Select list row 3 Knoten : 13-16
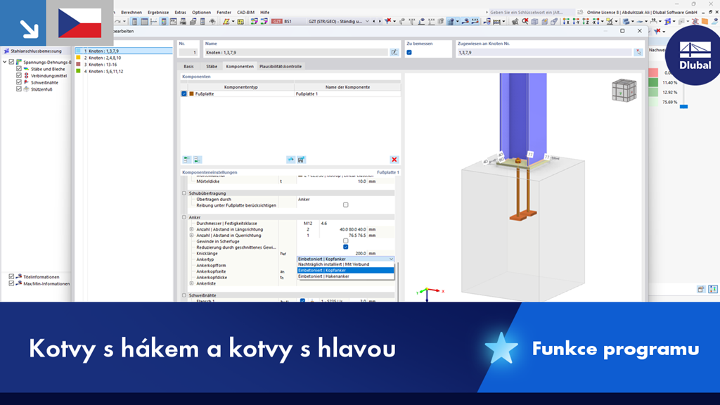 124,65
